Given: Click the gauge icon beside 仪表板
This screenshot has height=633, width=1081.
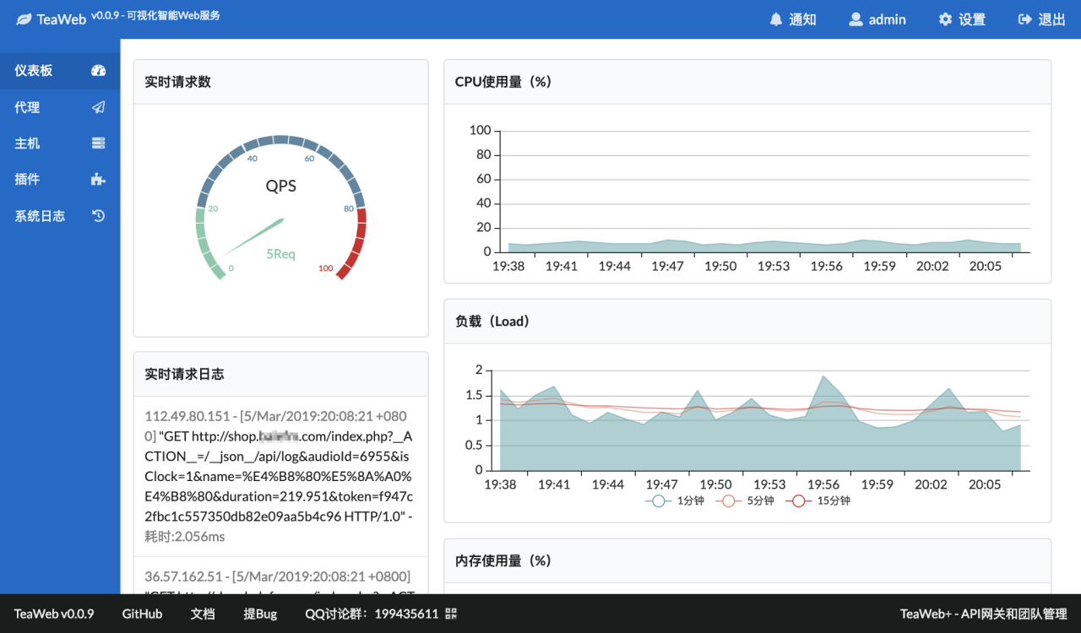Looking at the screenshot, I should (98, 71).
